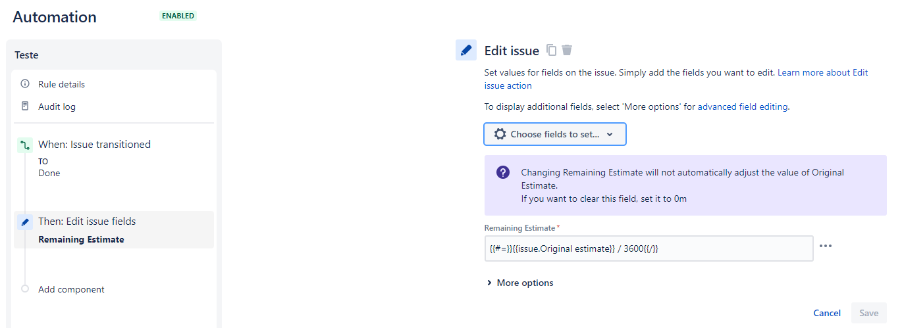Click the pencil icon on Then: Edit issue fields

[25, 222]
